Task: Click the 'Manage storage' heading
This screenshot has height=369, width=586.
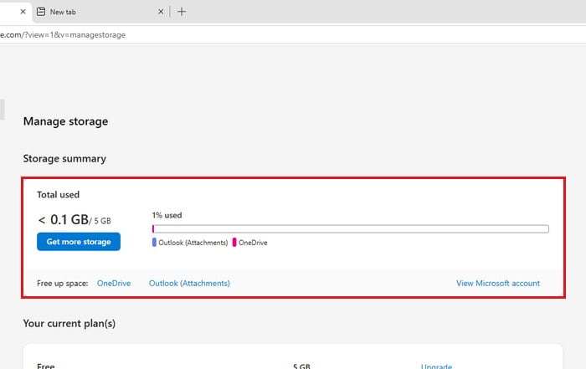Action: 65,121
